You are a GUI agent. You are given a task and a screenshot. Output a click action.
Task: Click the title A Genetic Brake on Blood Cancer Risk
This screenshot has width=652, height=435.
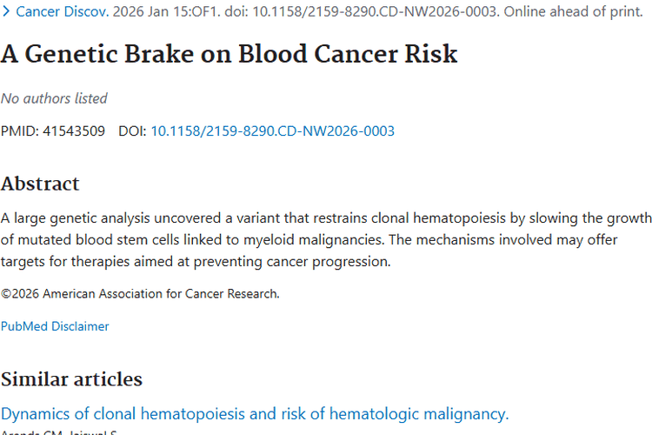point(229,54)
